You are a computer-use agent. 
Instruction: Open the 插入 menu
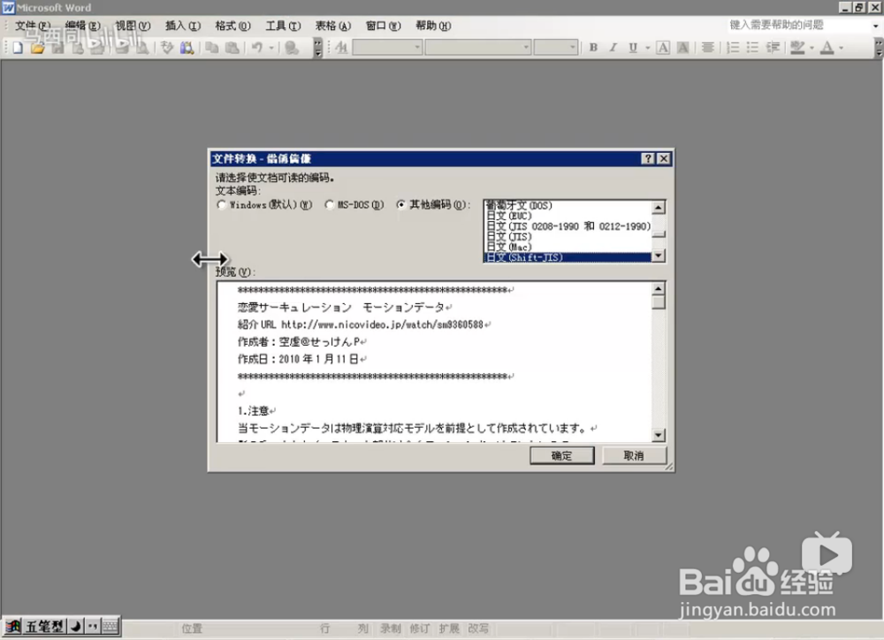pos(181,26)
